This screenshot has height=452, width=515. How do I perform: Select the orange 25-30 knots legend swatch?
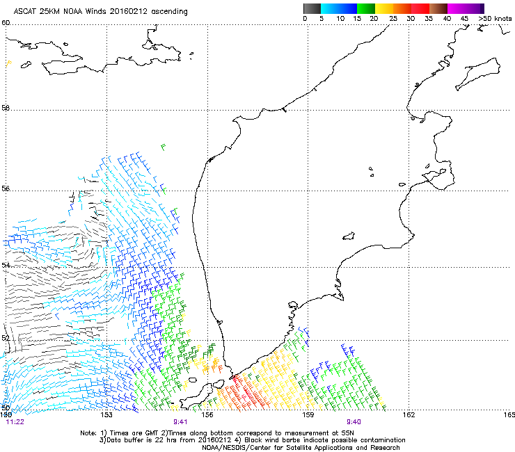(x=402, y=8)
